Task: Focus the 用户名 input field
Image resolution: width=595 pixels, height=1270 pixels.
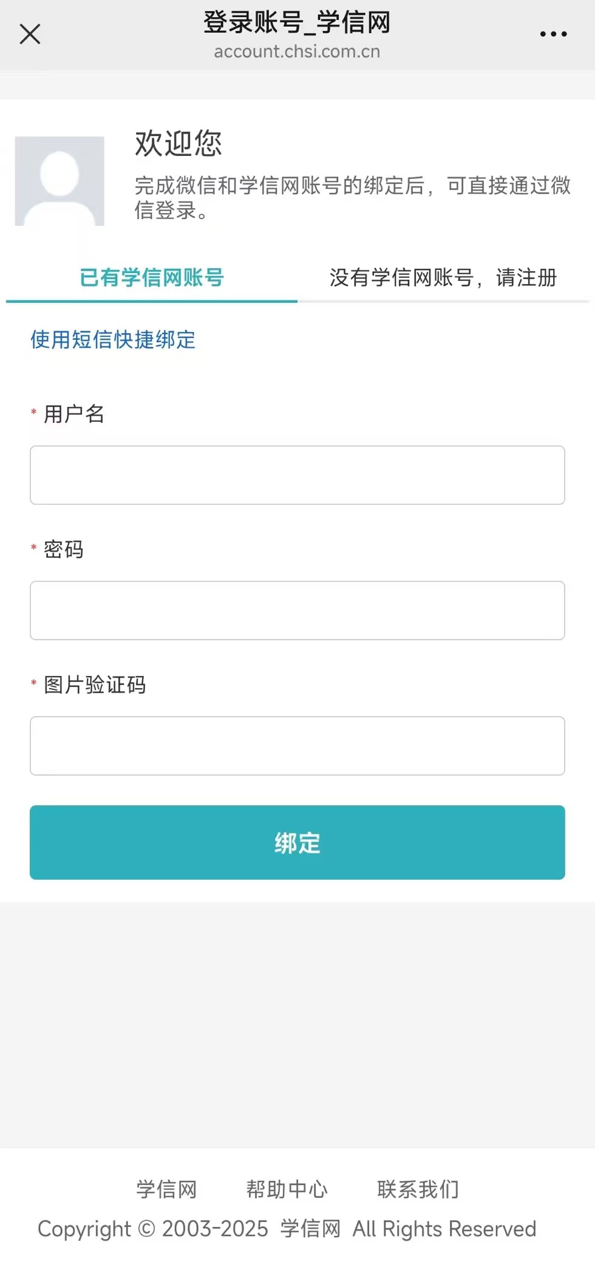Action: point(297,475)
